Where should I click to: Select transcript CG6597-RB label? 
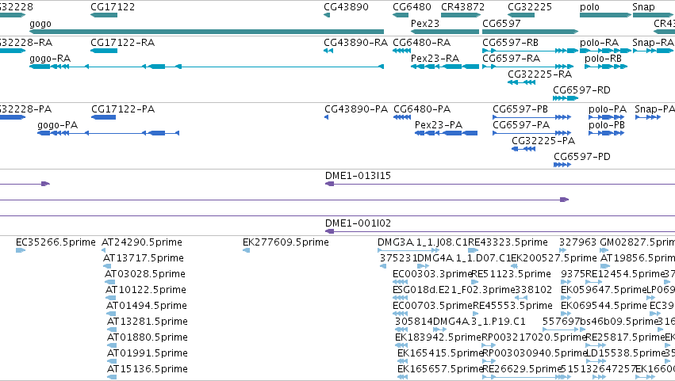coord(510,43)
